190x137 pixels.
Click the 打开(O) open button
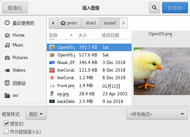click(x=175, y=8)
